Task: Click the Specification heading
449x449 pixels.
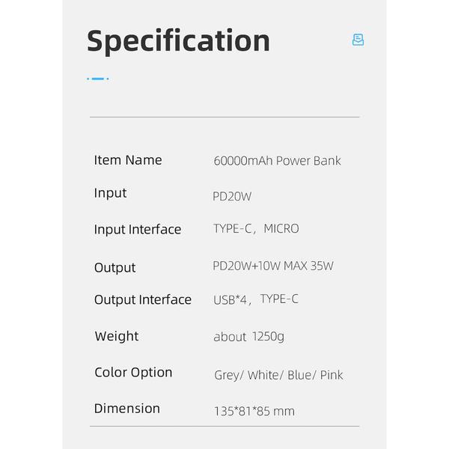Action: coord(178,40)
